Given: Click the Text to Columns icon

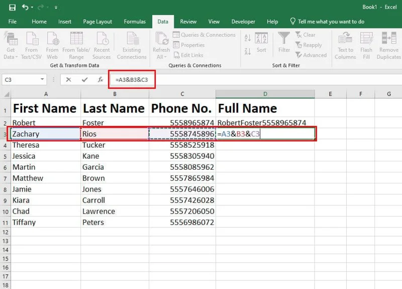Looking at the screenshot, I should 345,39.
